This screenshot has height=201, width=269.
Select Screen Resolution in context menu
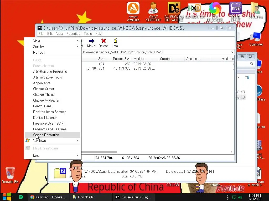[52, 135]
